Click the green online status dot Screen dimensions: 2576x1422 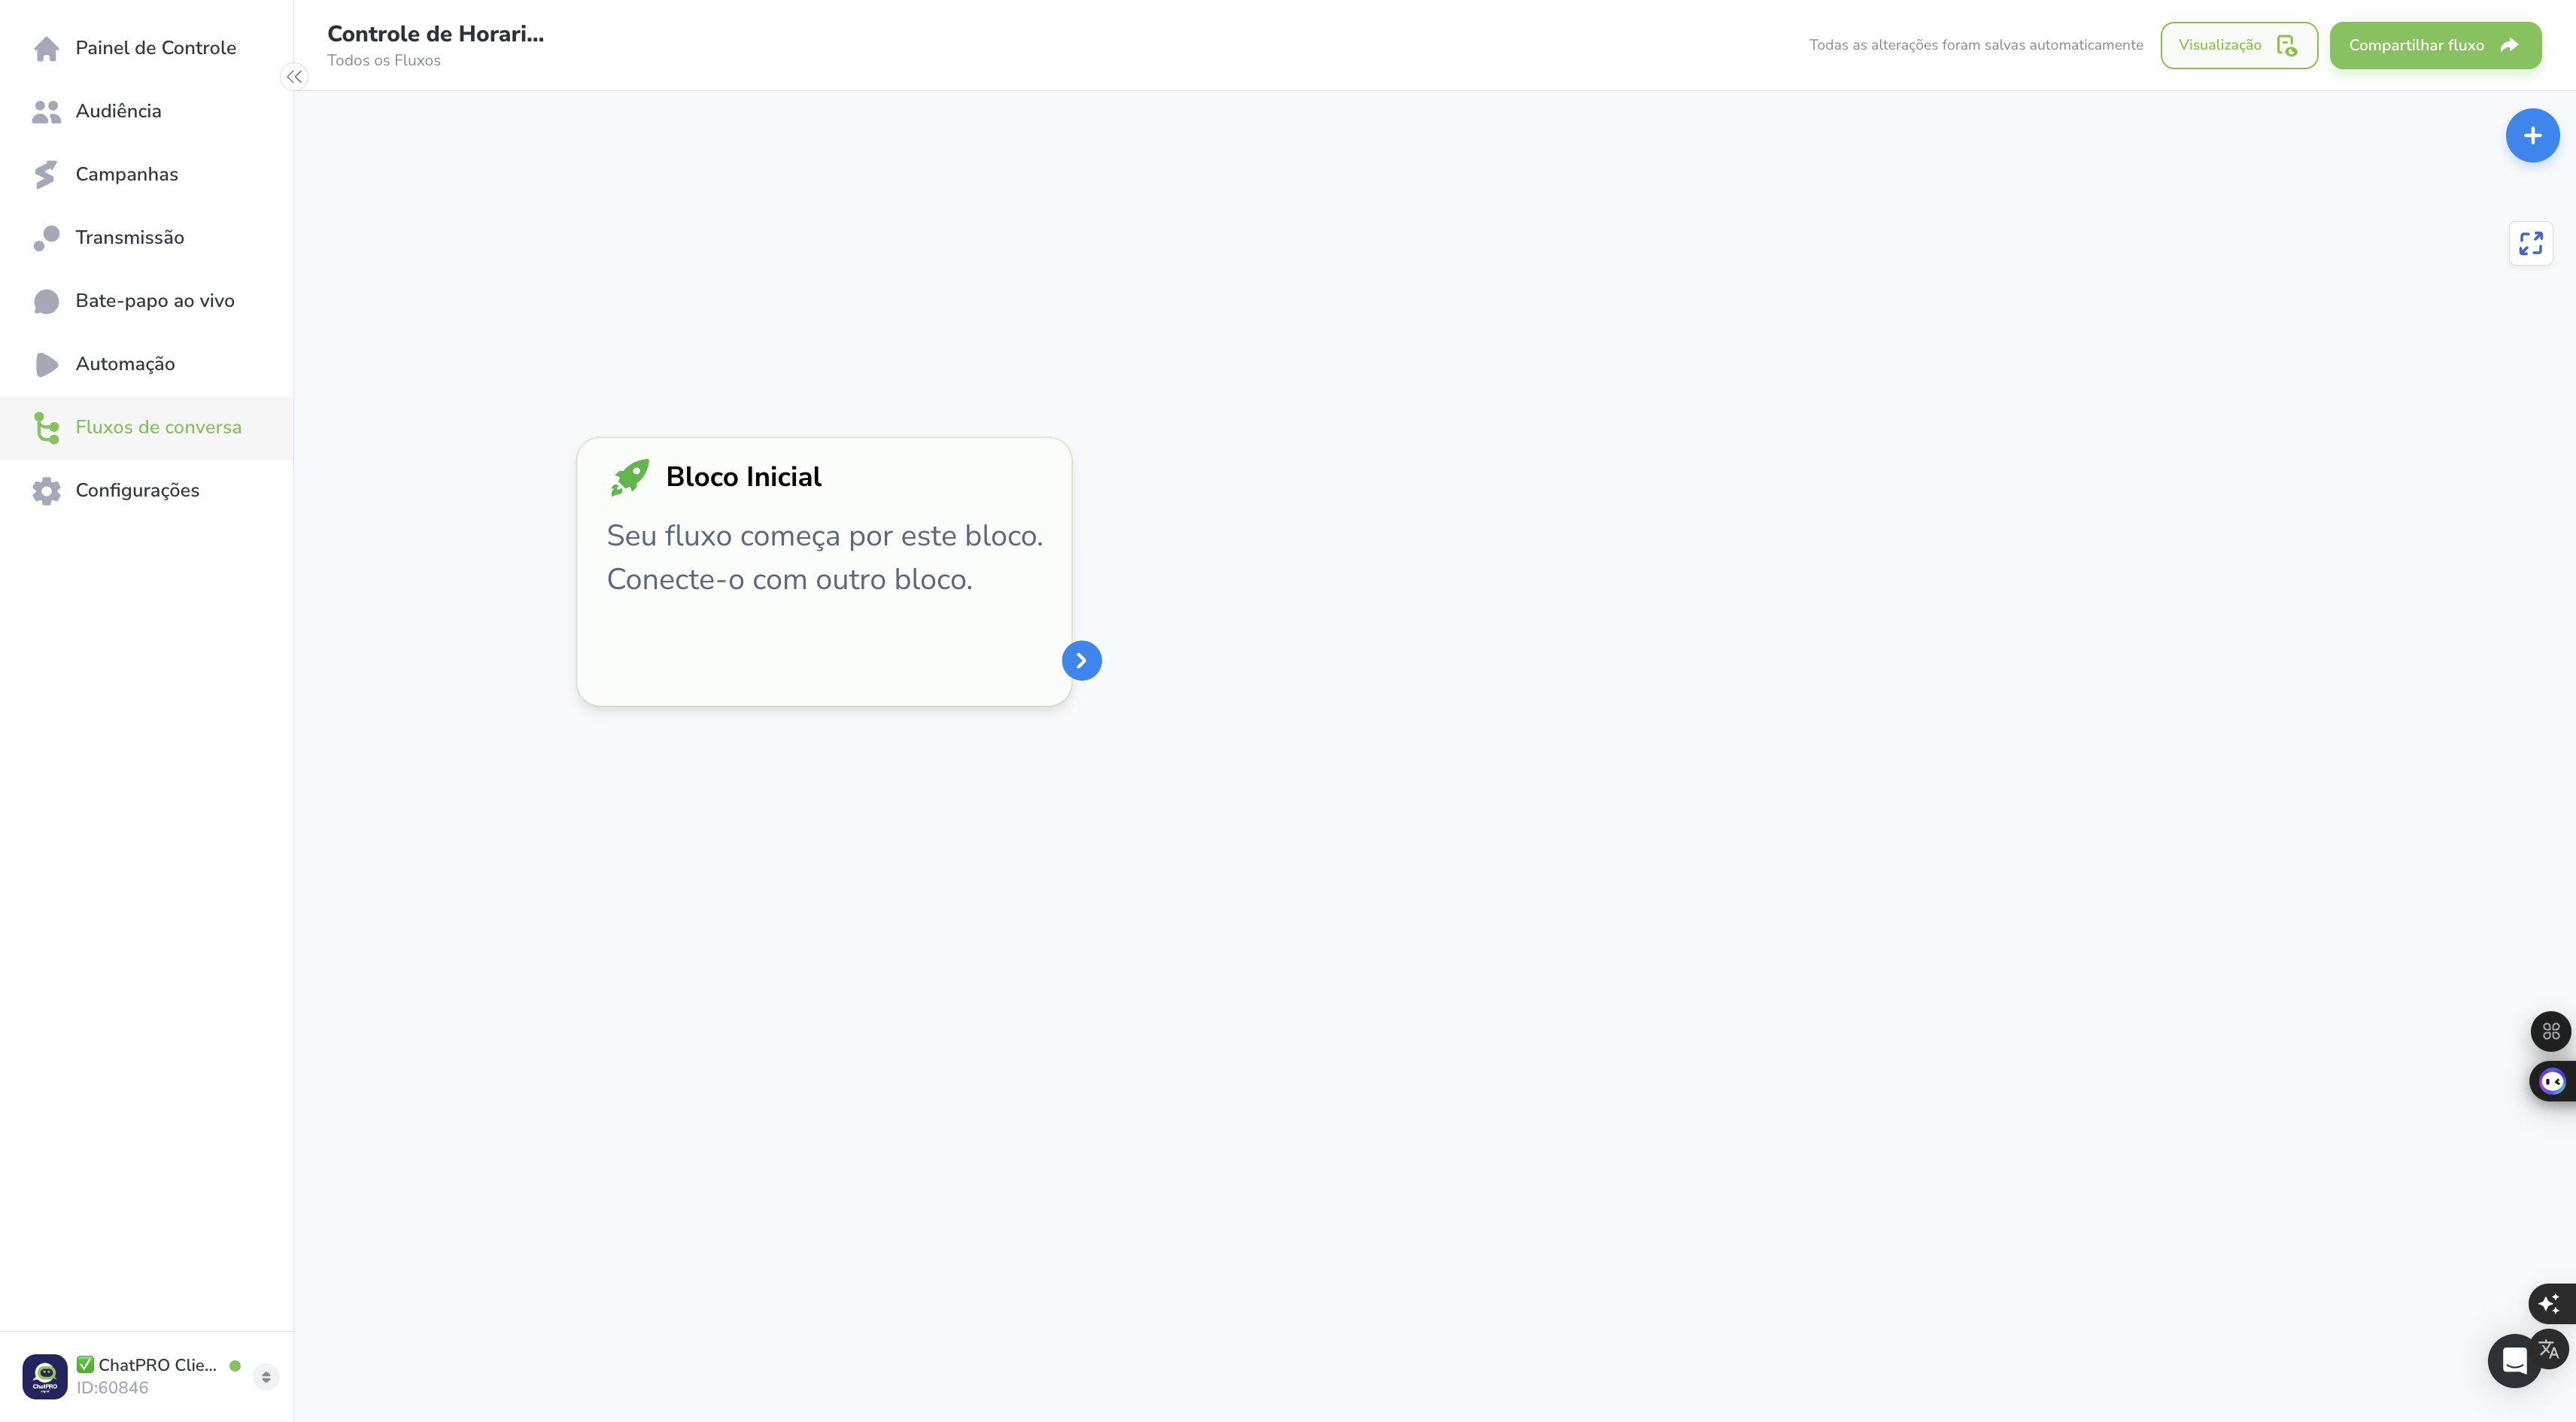[x=235, y=1366]
